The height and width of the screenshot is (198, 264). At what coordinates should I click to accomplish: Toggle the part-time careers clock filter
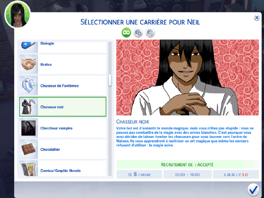click(x=150, y=33)
